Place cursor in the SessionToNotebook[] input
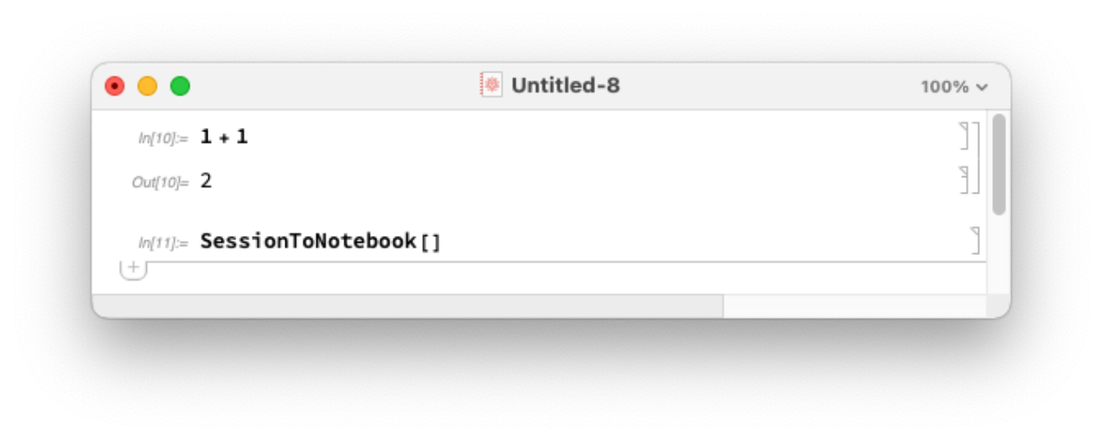The height and width of the screenshot is (439, 1102). (320, 241)
